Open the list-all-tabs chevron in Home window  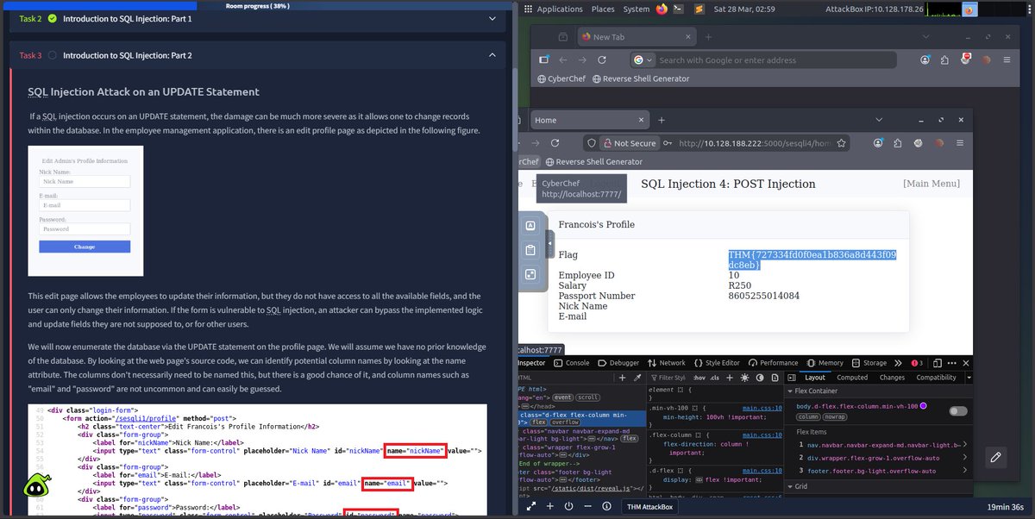(x=879, y=121)
